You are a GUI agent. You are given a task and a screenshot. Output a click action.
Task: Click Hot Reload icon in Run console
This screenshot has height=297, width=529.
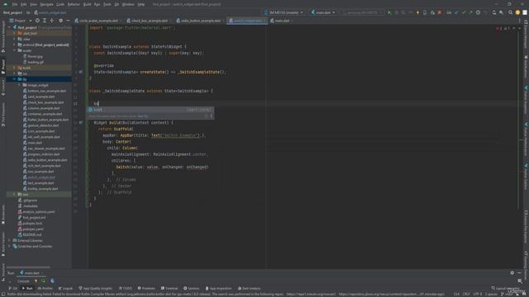click(36, 280)
